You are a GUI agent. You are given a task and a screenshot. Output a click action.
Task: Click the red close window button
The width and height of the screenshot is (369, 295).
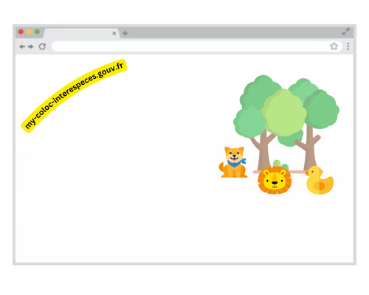pyautogui.click(x=21, y=32)
